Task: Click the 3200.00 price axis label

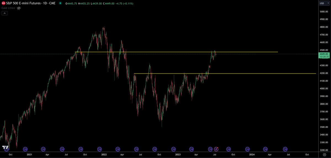Action: [324, 150]
